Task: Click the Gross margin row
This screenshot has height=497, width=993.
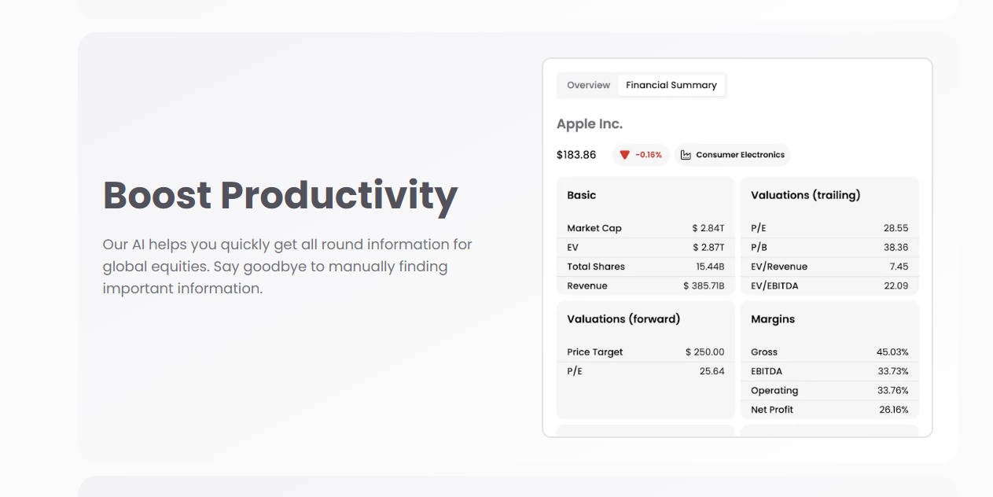Action: click(x=829, y=352)
